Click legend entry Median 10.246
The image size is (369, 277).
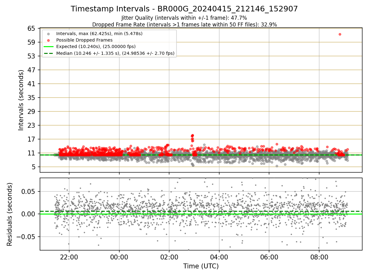[x=115, y=53]
